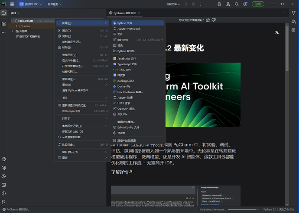Click the thumbs down feedback icon

(214, 19)
